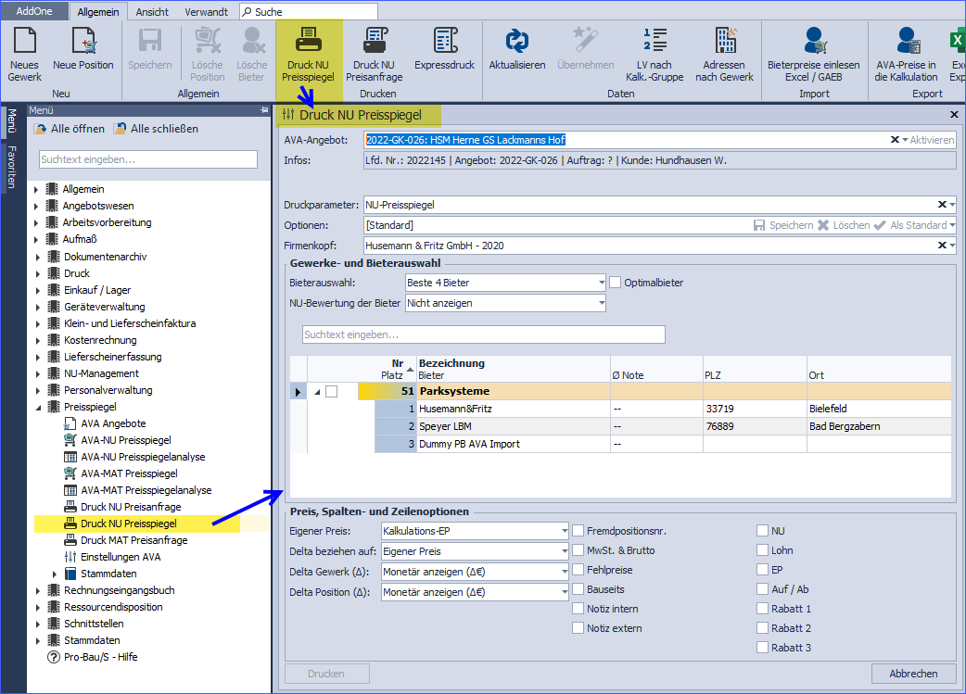Click the Neue Position ribbon icon

(83, 42)
